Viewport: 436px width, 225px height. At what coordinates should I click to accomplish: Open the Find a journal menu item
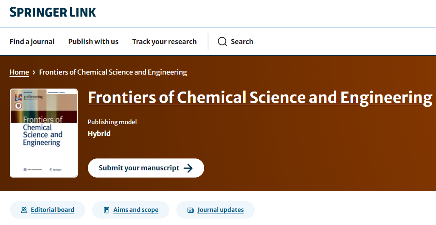point(32,42)
